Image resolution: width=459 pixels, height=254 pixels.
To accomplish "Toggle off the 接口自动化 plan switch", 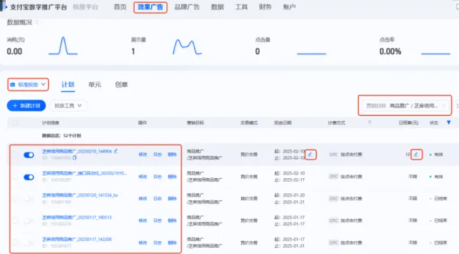I will click(28, 177).
